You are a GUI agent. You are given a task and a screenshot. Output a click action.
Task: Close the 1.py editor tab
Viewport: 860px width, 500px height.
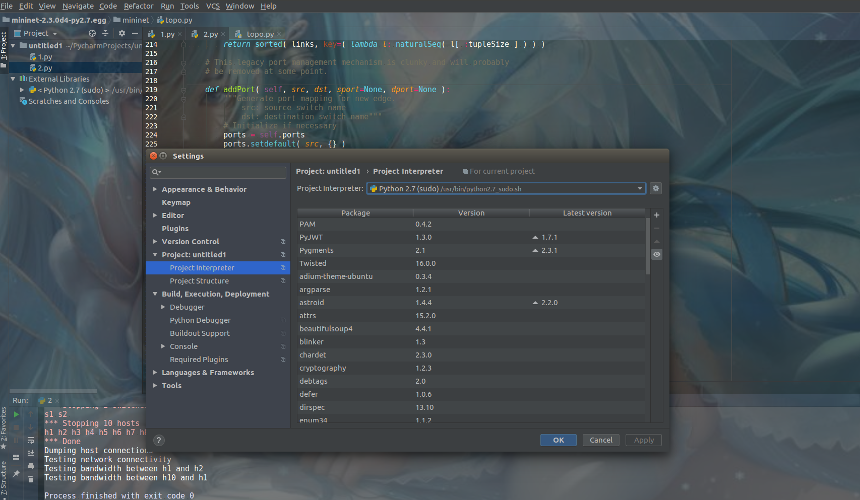coord(179,34)
